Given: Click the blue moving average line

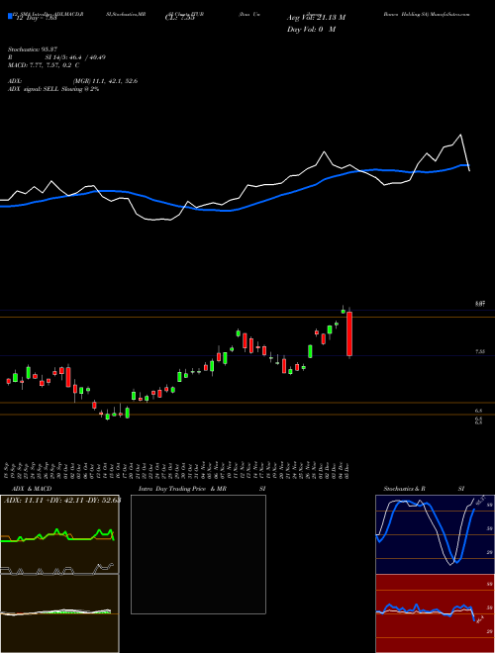Looking at the screenshot, I should point(235,190).
